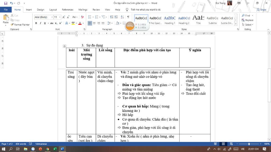Click the Find button
Viewport: 271px width, 152px height.
tap(246, 16)
